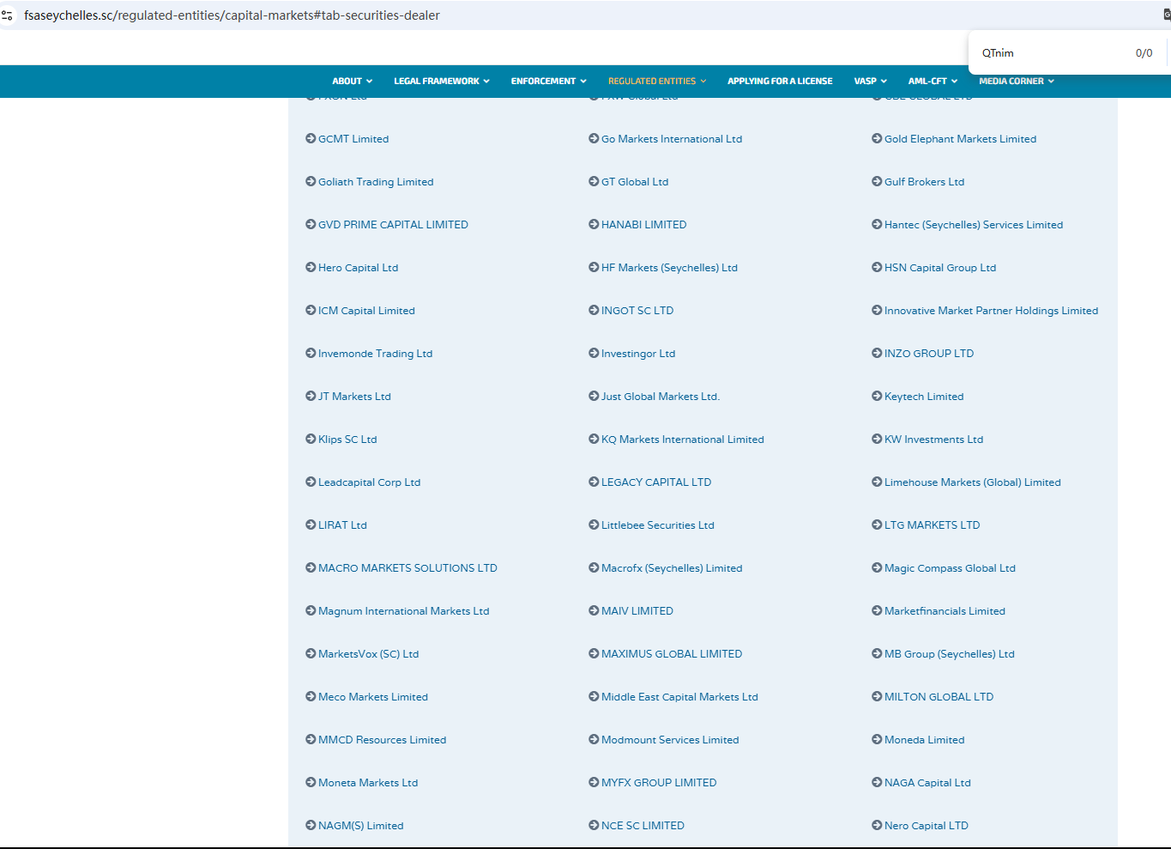The width and height of the screenshot is (1171, 849).
Task: Select Littlebee Securities Ltd
Action: pos(658,525)
